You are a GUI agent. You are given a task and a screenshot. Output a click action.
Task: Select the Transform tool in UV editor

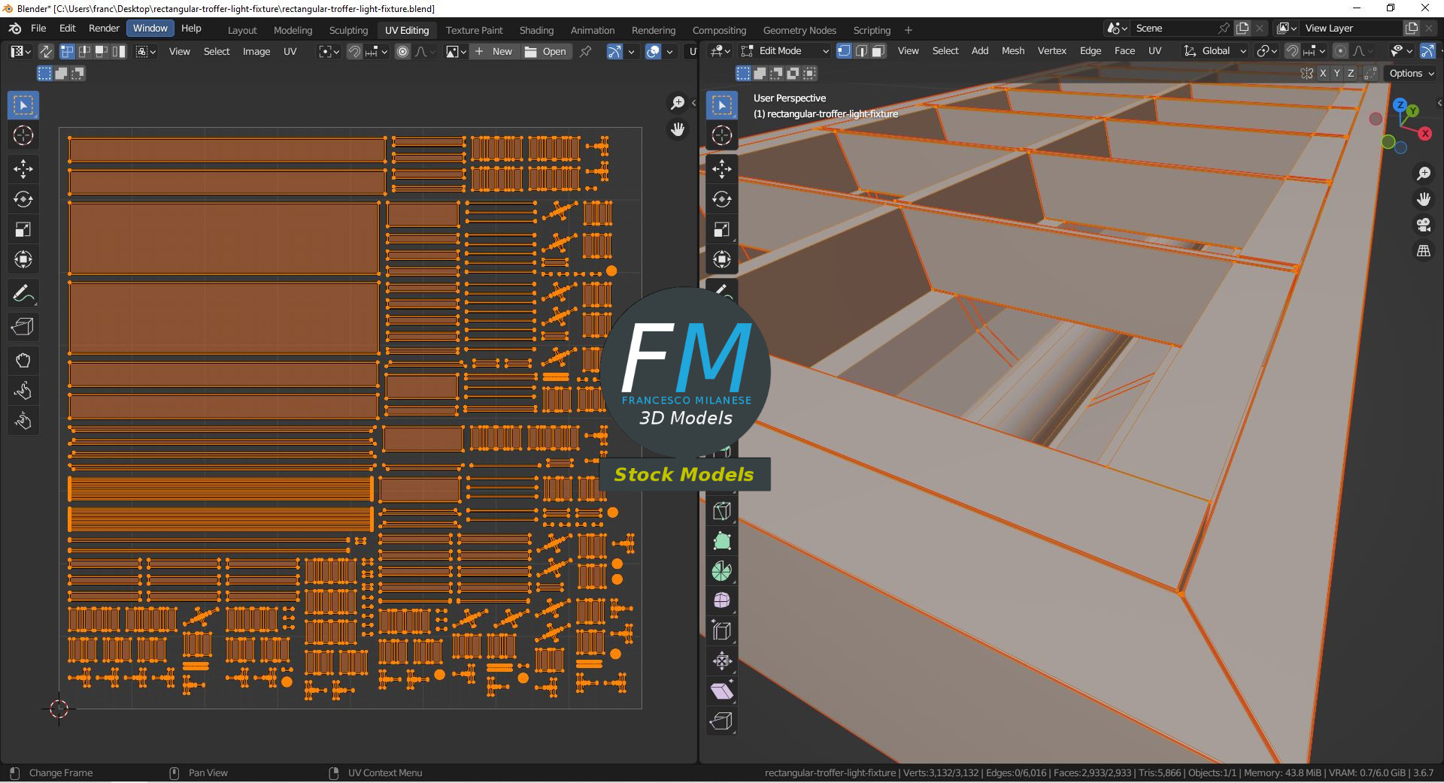pyautogui.click(x=23, y=259)
